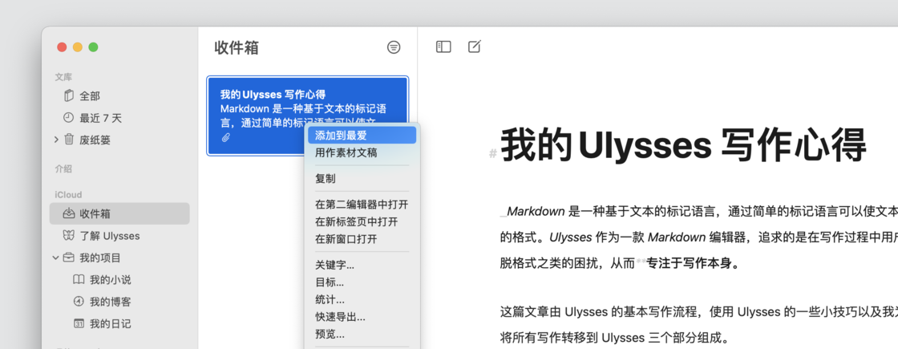Screen dimensions: 898x349
Task: Choose 目标... in context menu
Action: [x=362, y=282]
